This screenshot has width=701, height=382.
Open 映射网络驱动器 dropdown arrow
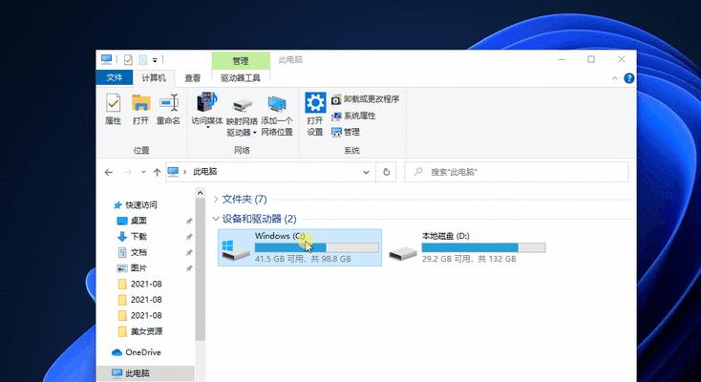pyautogui.click(x=254, y=133)
